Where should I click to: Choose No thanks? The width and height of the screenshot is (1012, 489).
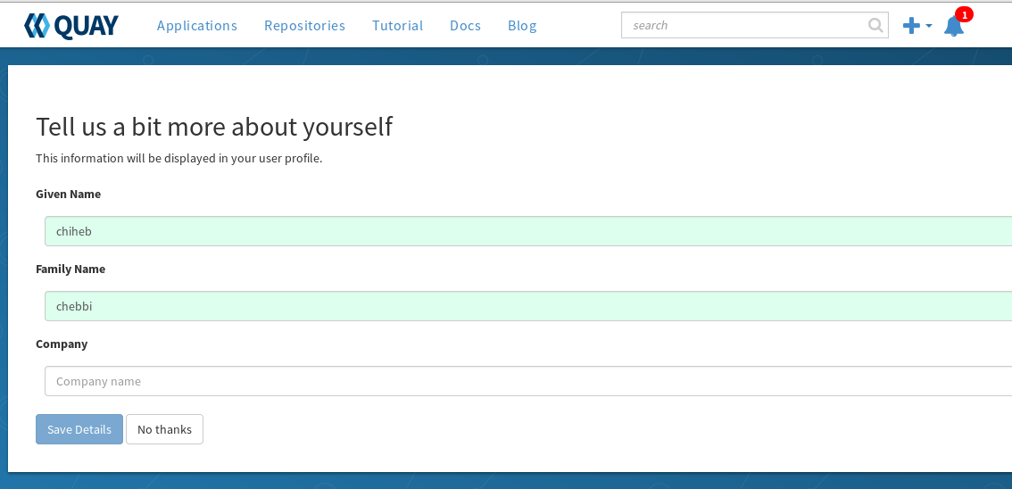pyautogui.click(x=164, y=429)
